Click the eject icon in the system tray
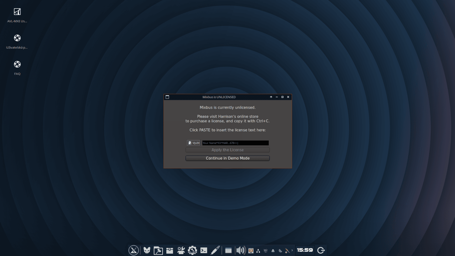455x256 pixels. pyautogui.click(x=272, y=250)
